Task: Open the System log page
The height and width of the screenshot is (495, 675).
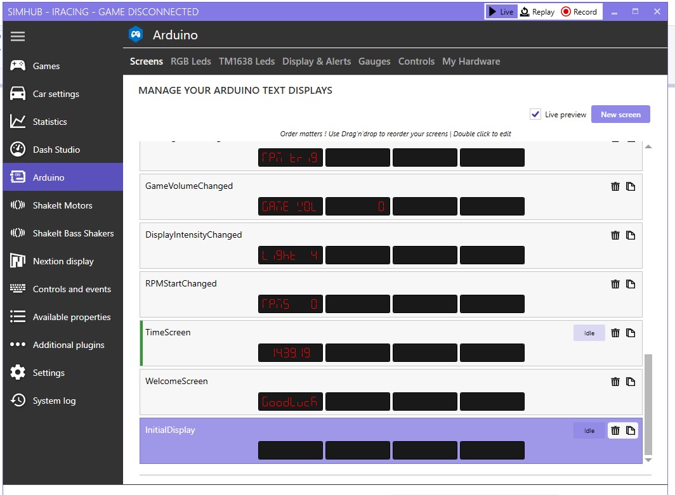Action: pos(63,401)
